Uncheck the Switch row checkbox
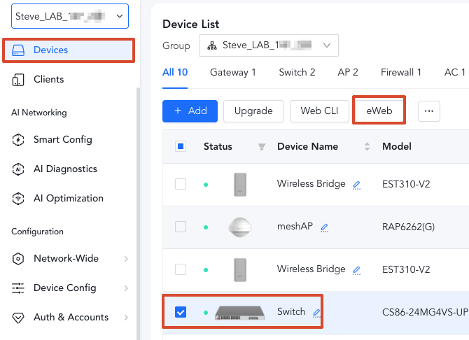Image resolution: width=469 pixels, height=340 pixels. click(181, 312)
